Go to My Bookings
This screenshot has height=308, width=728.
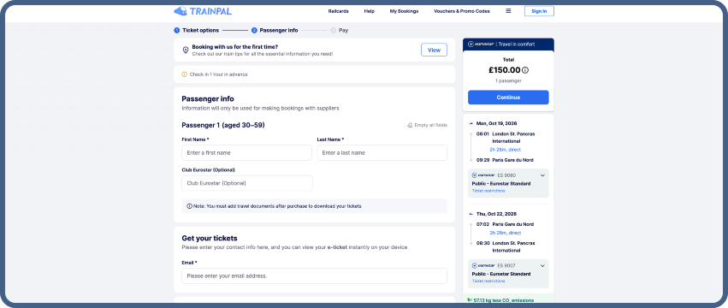pos(404,11)
